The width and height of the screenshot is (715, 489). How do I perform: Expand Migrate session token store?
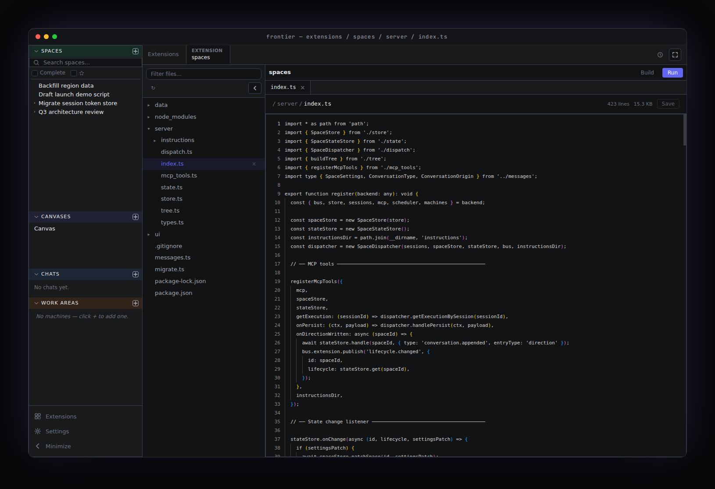(35, 103)
